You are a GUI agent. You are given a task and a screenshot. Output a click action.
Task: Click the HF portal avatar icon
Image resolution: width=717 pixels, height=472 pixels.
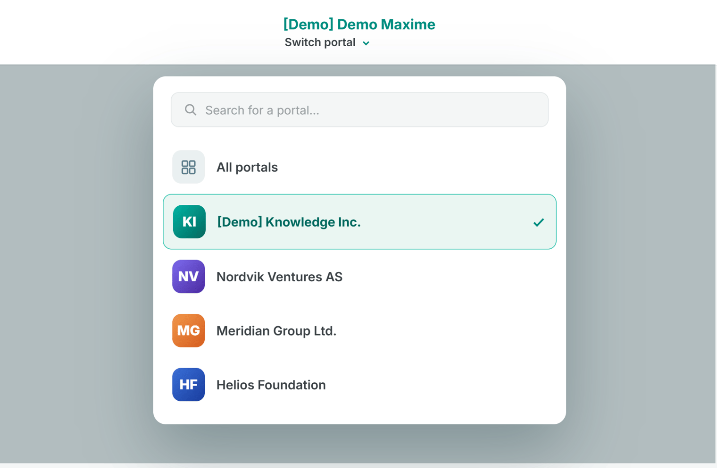(188, 385)
